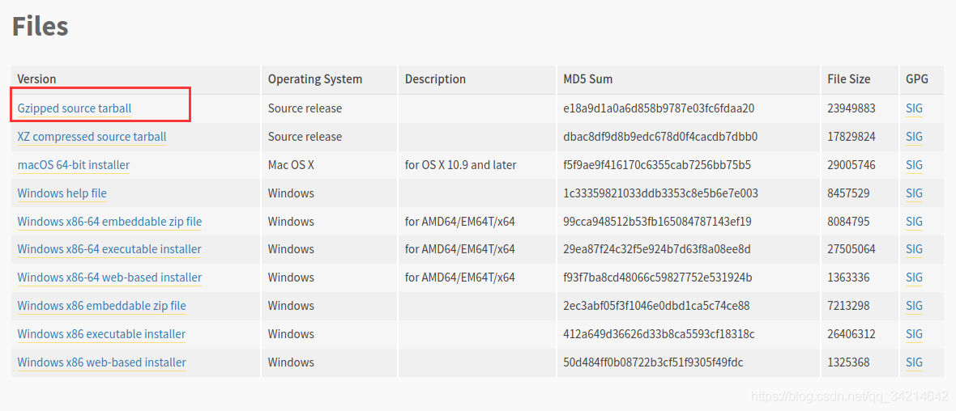Open SIG for Windows x86 executable installer
Screen dimensions: 956x411
tap(914, 334)
